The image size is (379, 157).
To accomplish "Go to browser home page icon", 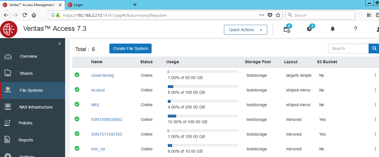I will click(x=34, y=15).
